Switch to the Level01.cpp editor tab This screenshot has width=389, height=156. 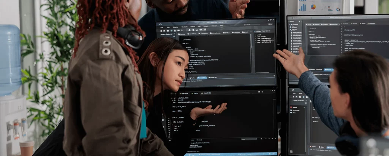(192, 34)
